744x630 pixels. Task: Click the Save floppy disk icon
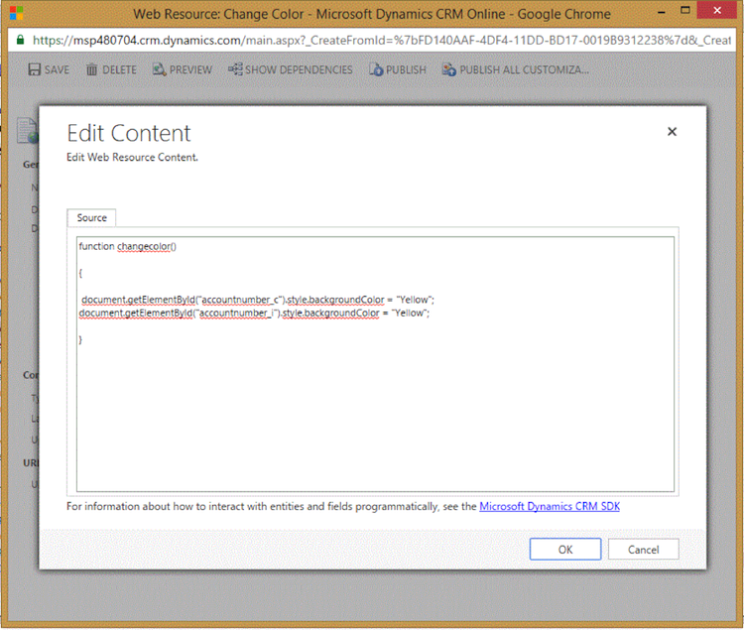(34, 69)
